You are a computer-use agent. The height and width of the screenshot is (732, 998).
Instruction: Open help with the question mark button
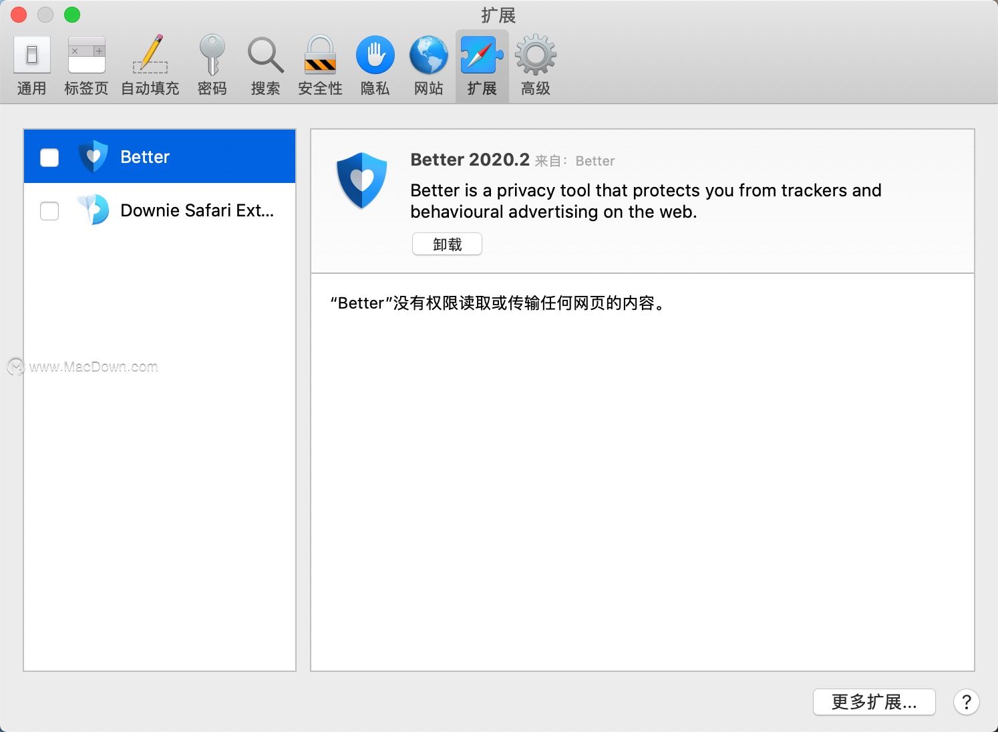coord(966,702)
